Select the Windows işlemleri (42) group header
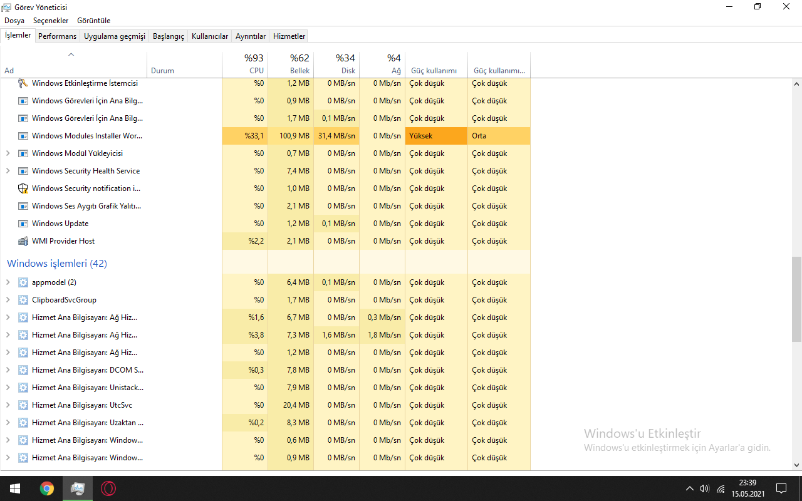 57,264
